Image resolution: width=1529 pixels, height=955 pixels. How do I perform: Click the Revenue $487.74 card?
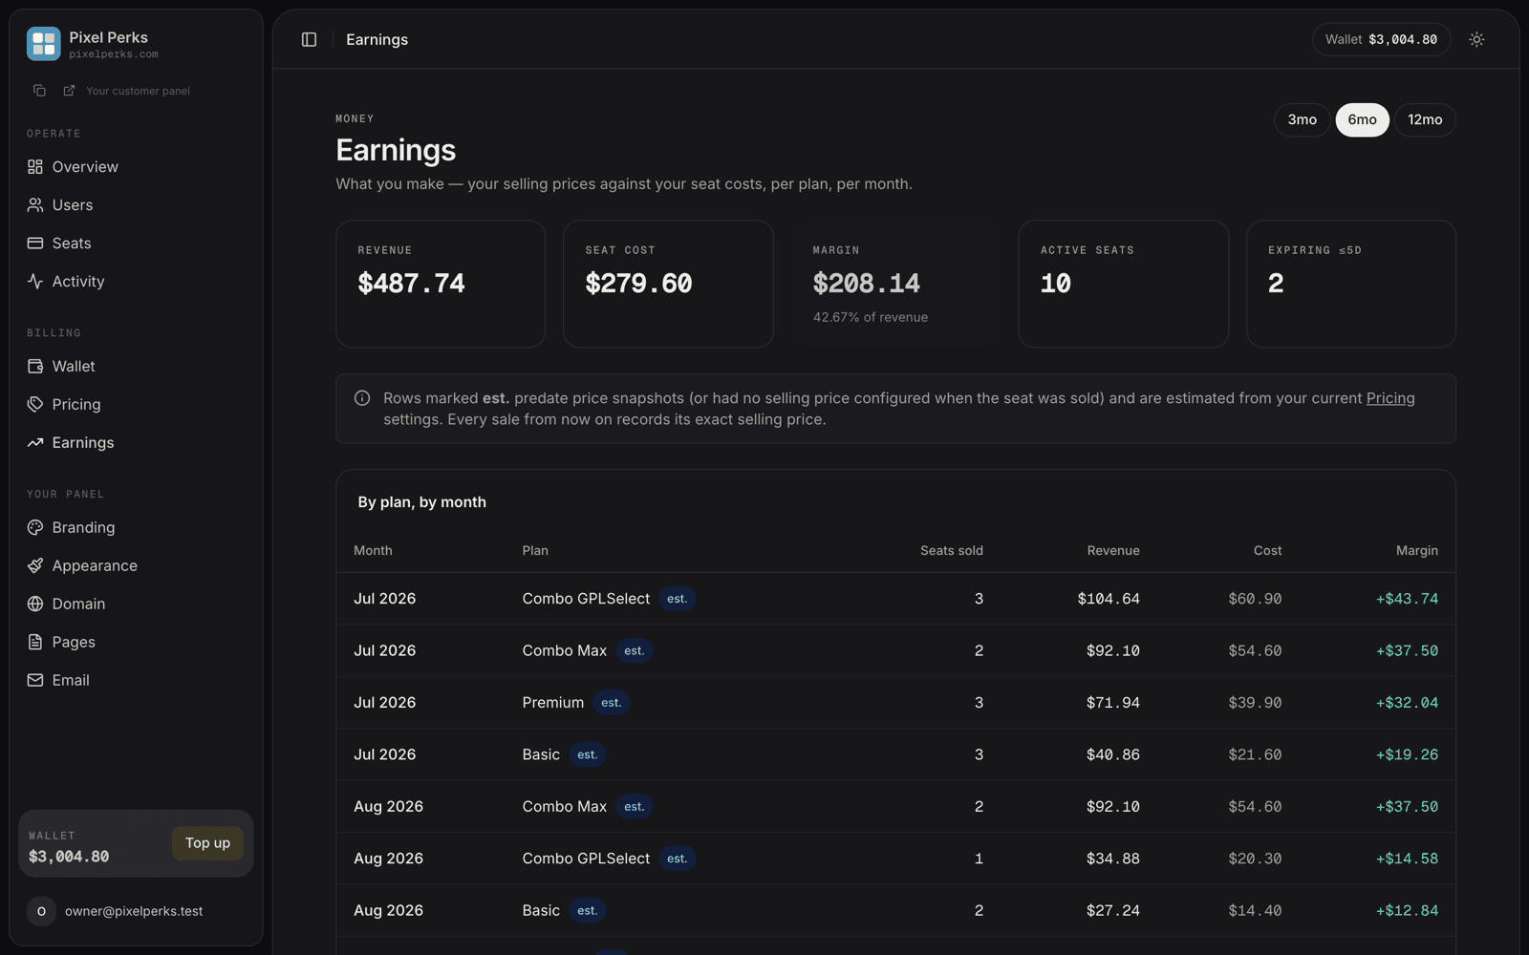(441, 284)
